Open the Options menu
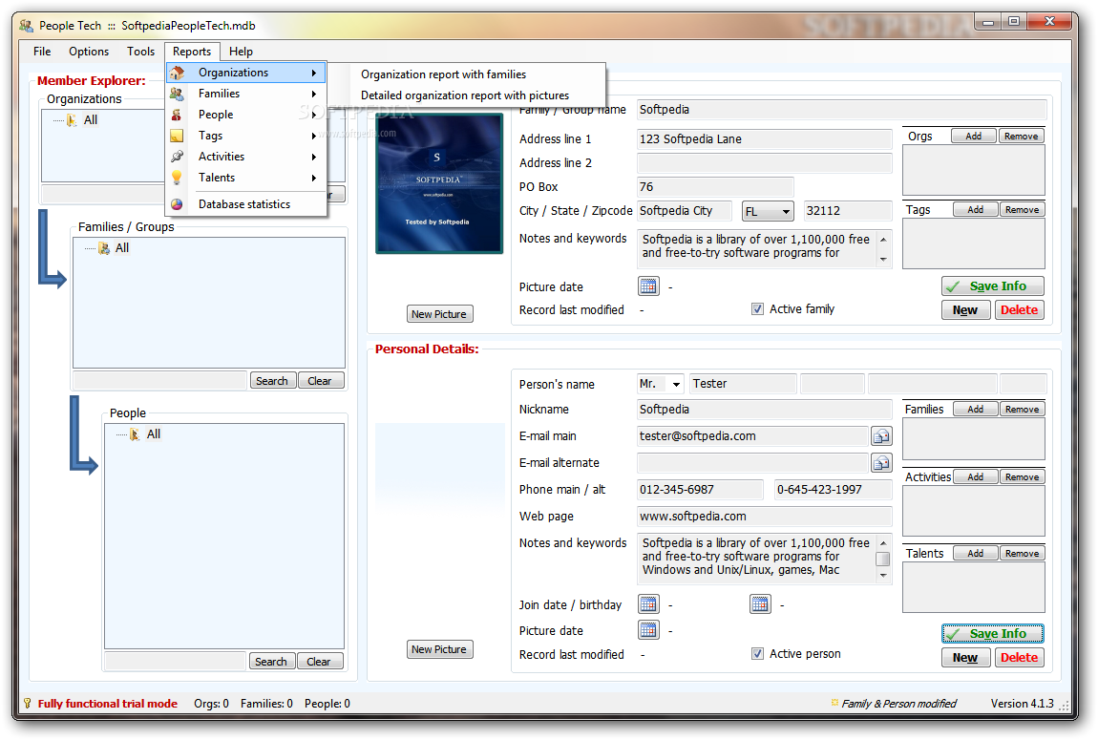 click(x=89, y=52)
